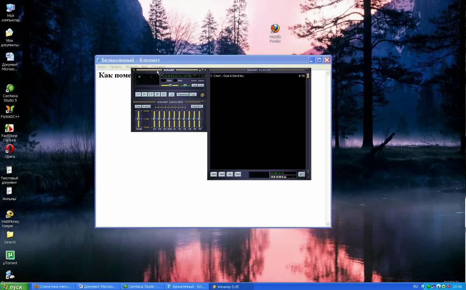Click the Winamp playlist scrollbar handle
Screen dimensions: 466x290
(308, 76)
